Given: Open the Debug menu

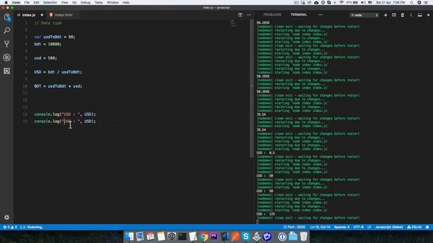Looking at the screenshot, I should [x=85, y=3].
